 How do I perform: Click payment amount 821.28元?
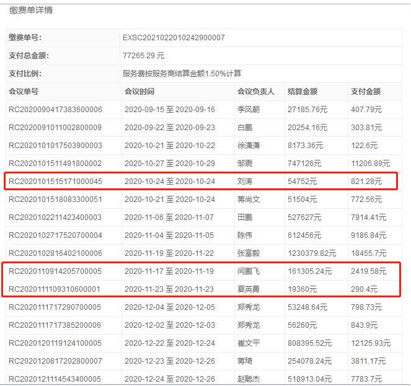(368, 182)
